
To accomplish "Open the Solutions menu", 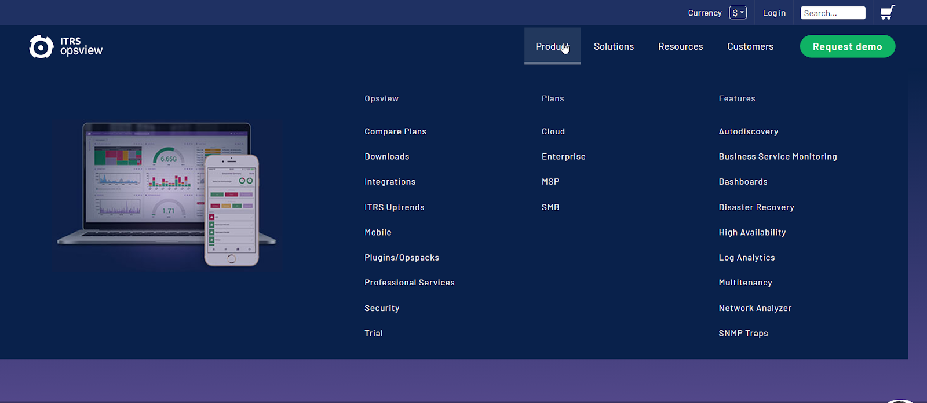I will click(614, 46).
